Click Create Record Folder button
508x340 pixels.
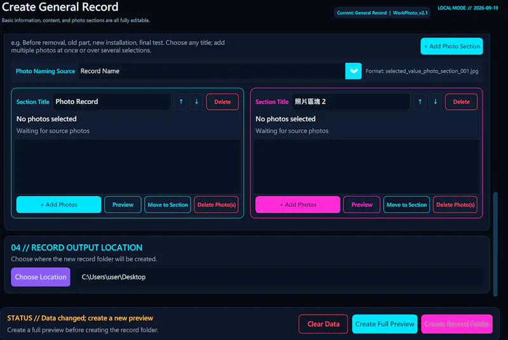click(457, 324)
